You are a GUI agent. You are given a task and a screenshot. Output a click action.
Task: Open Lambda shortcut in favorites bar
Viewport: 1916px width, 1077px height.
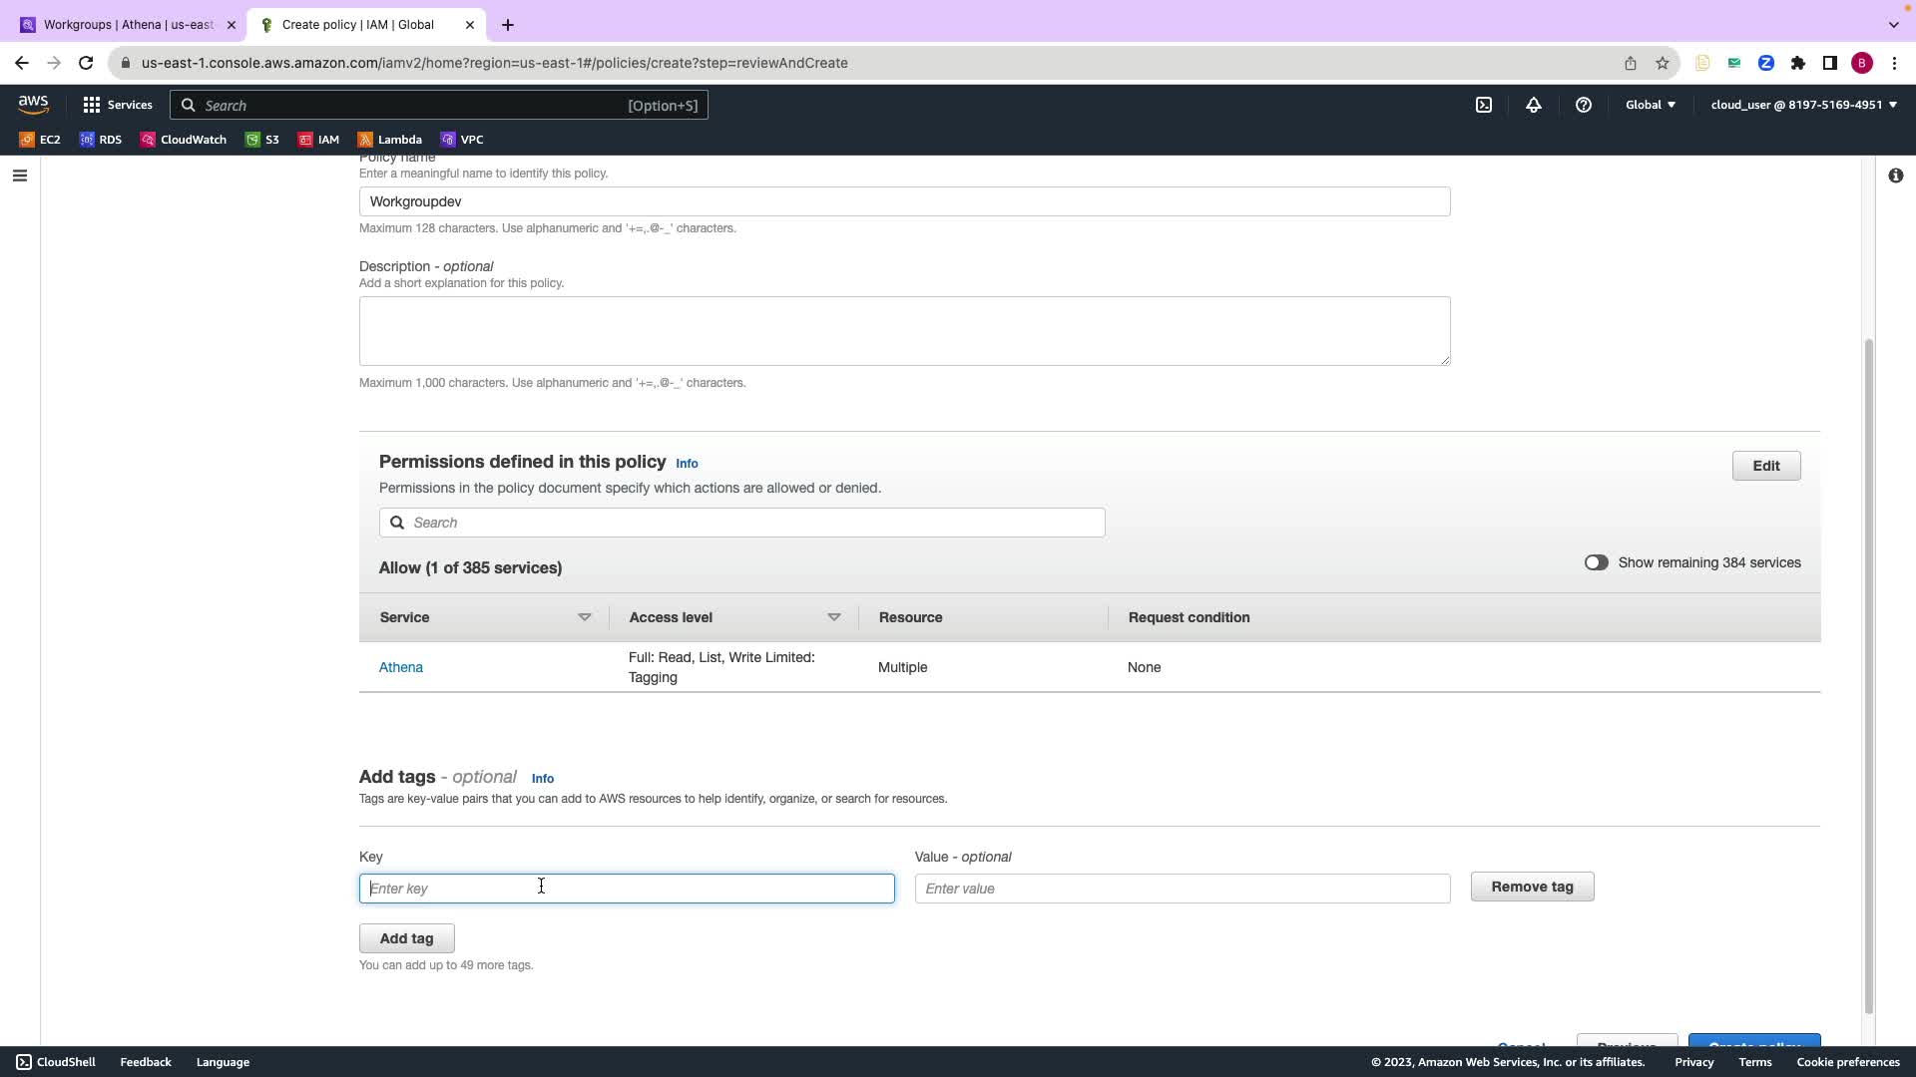389,140
